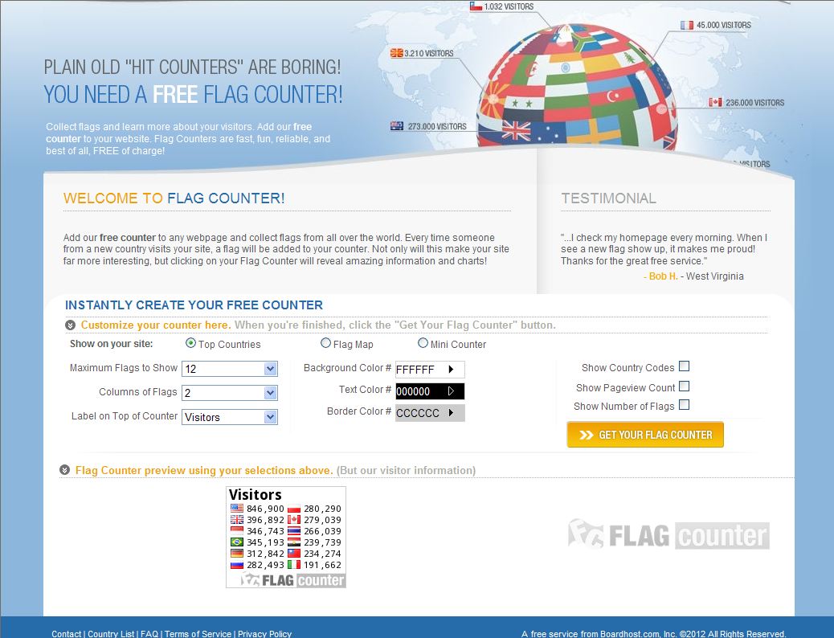This screenshot has width=834, height=638.
Task: Collapse the Flag Counter preview section arrow
Action: 64,470
